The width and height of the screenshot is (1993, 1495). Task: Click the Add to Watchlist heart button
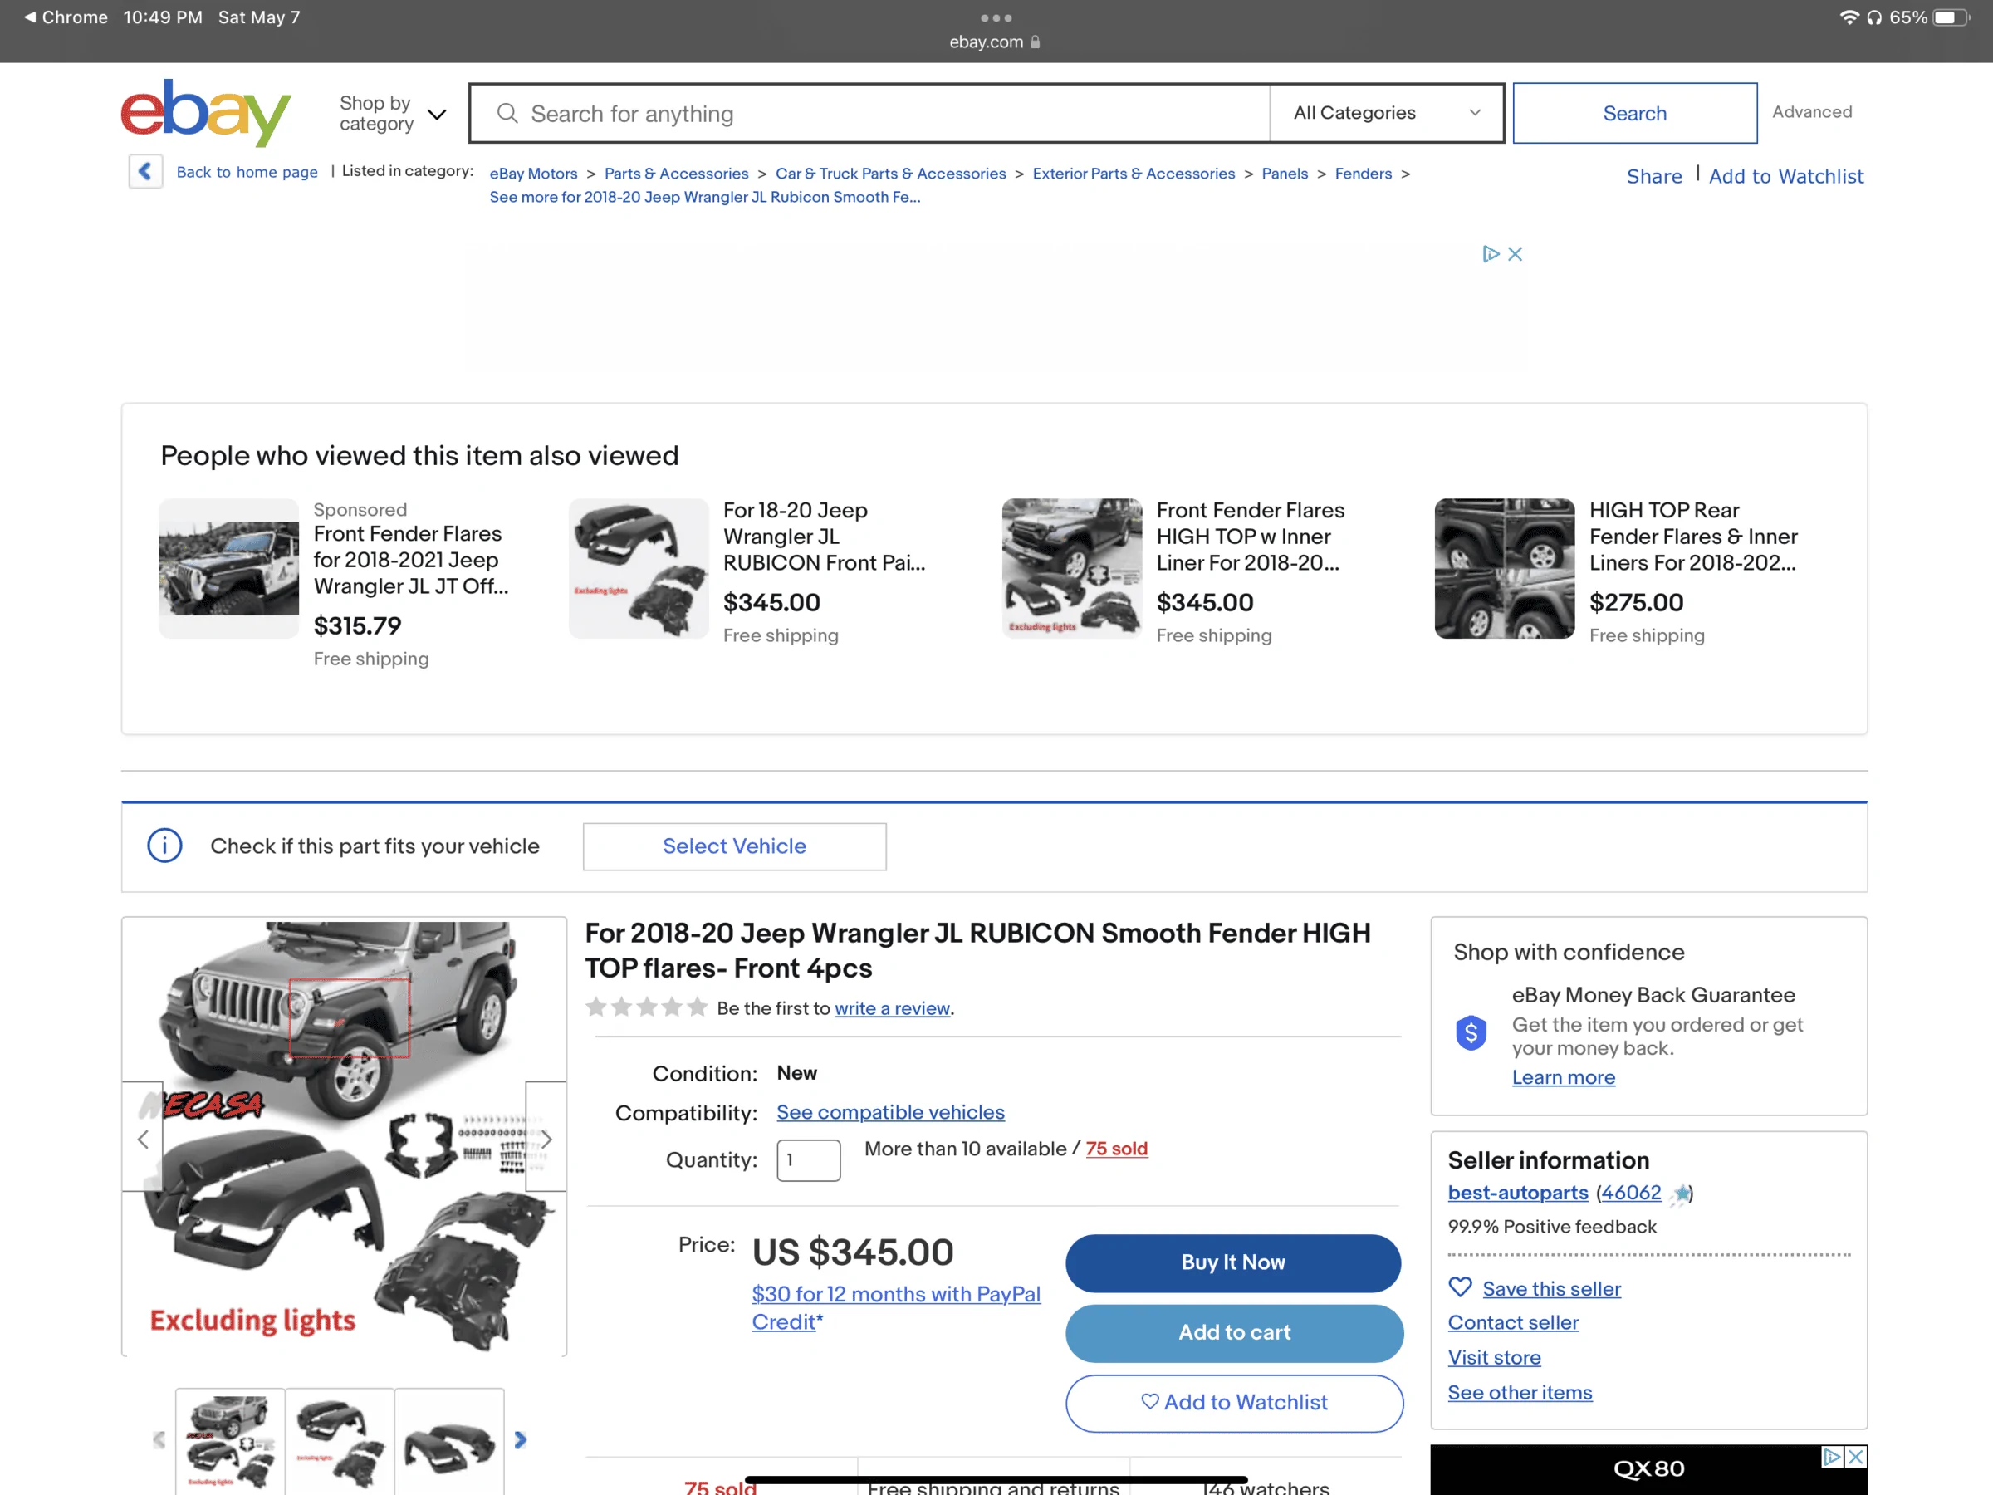tap(1233, 1402)
